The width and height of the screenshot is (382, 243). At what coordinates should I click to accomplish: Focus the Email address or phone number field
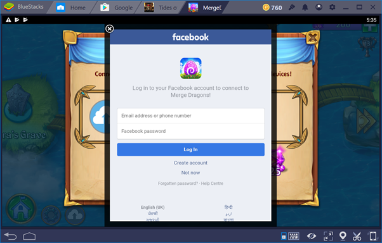click(191, 116)
